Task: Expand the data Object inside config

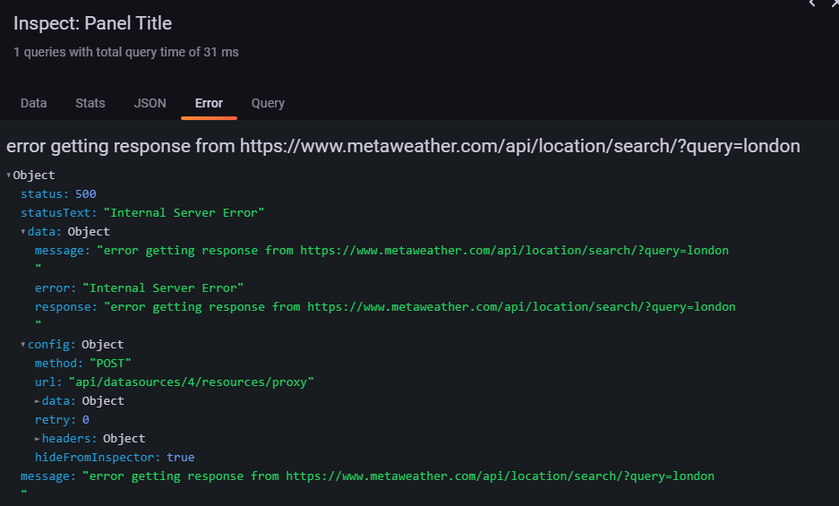Action: point(37,401)
